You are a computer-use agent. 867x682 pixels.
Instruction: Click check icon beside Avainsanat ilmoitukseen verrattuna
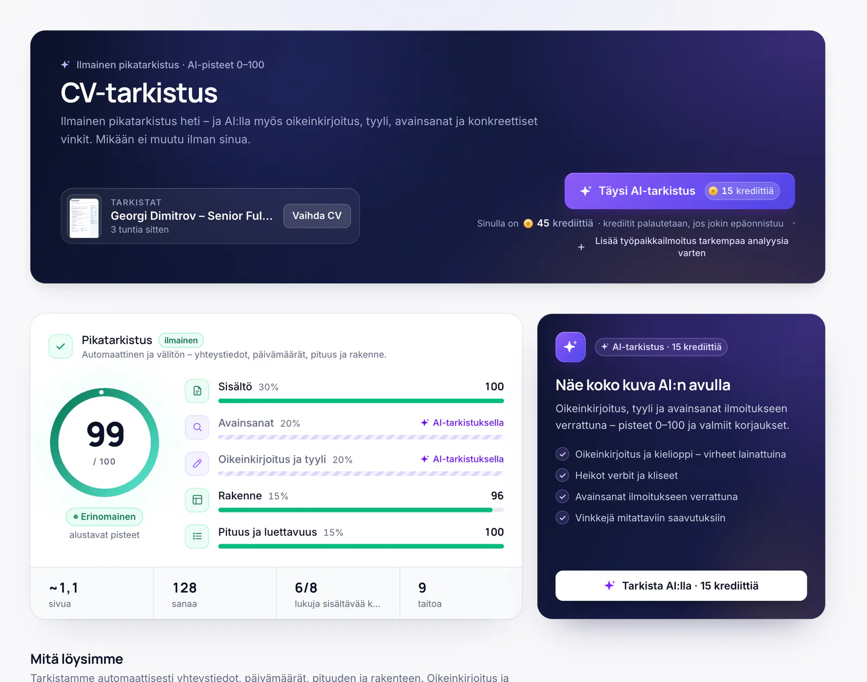(x=562, y=496)
